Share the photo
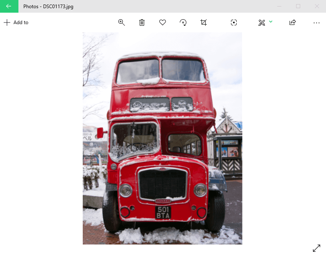The width and height of the screenshot is (326, 258). click(x=292, y=22)
